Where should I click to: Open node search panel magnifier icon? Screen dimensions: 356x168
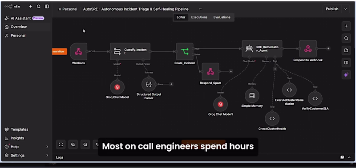click(346, 38)
